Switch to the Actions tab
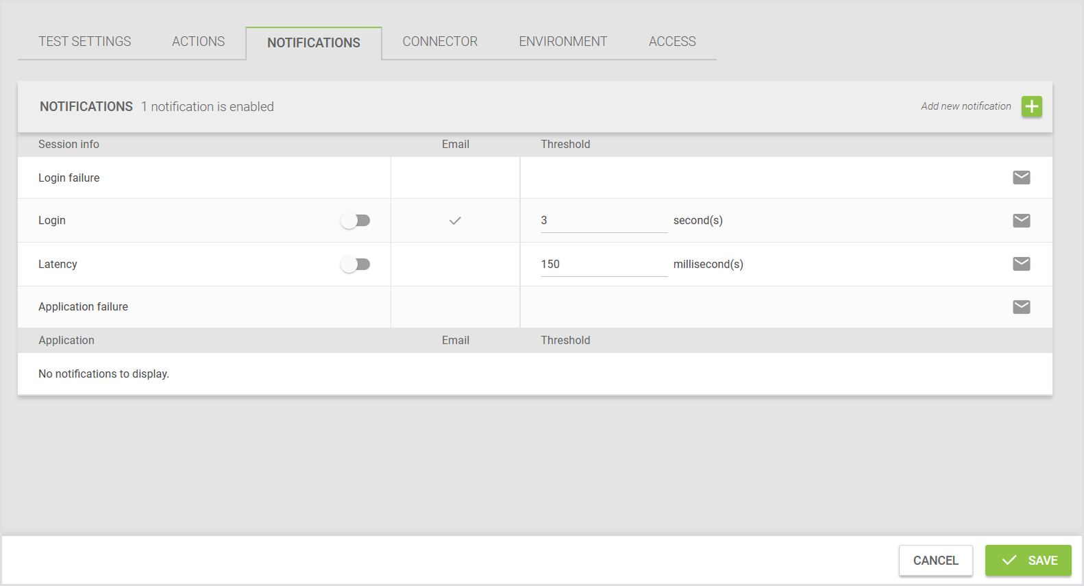1084x586 pixels. pos(198,42)
